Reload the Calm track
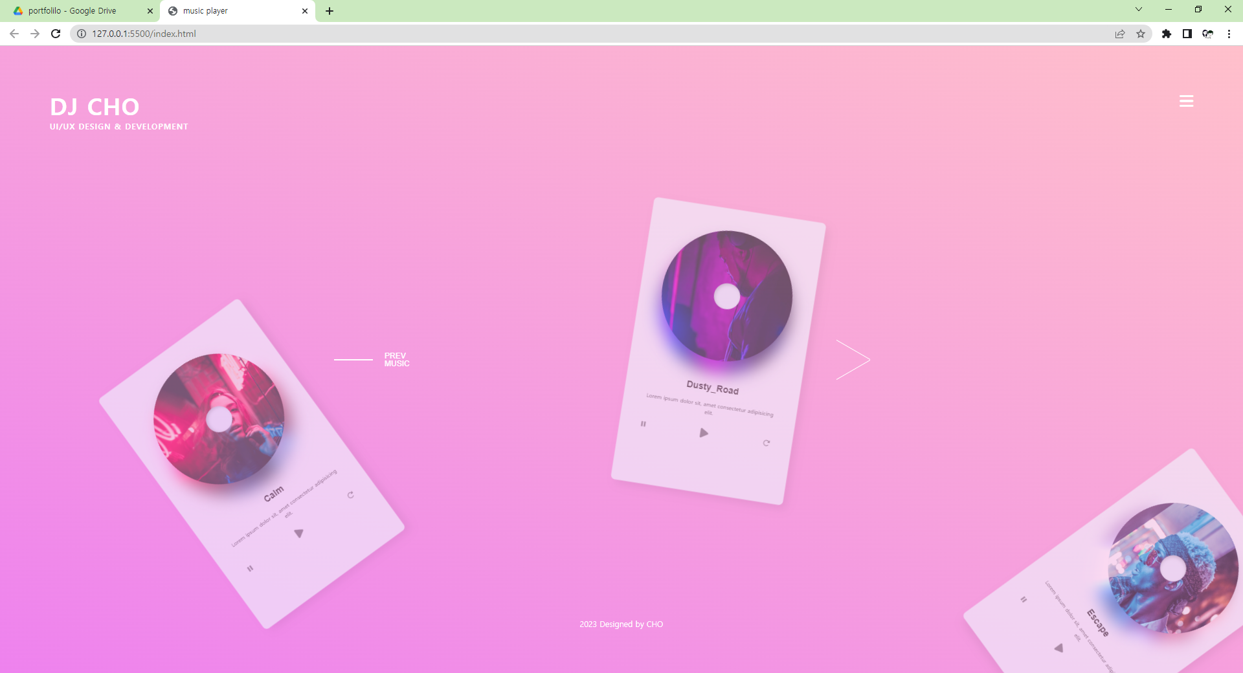This screenshot has width=1243, height=673. 350,495
